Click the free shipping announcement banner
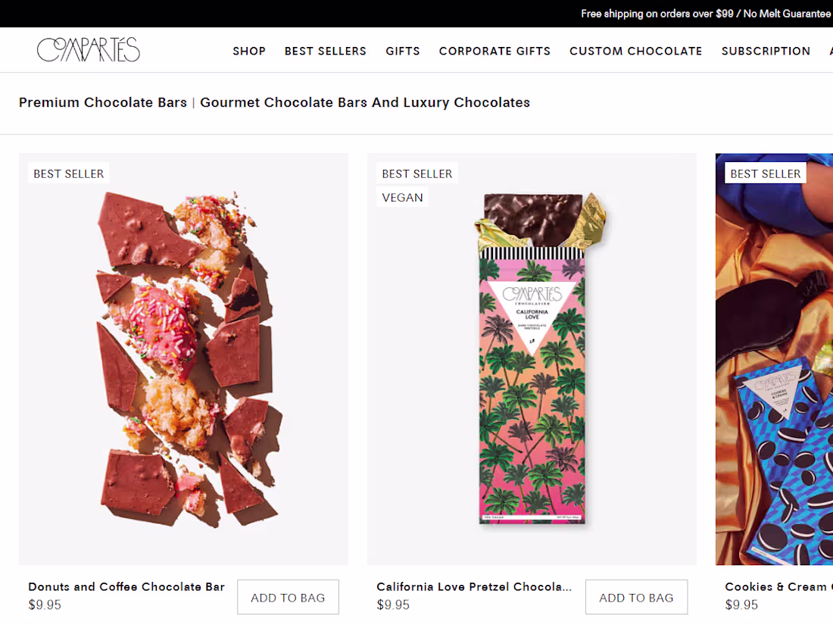The image size is (833, 625). 704,13
